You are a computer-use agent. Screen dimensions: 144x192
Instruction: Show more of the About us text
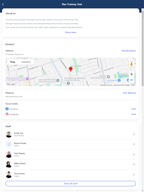70,32
